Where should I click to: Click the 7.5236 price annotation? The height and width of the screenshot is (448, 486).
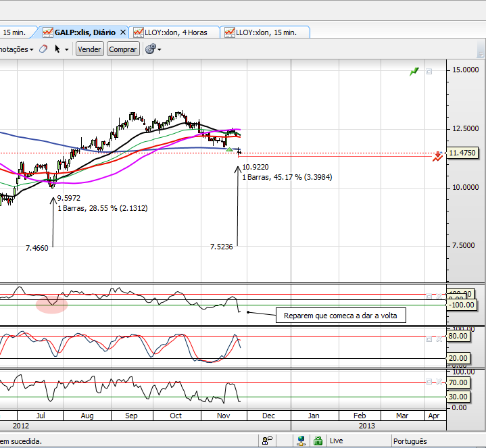(x=221, y=247)
